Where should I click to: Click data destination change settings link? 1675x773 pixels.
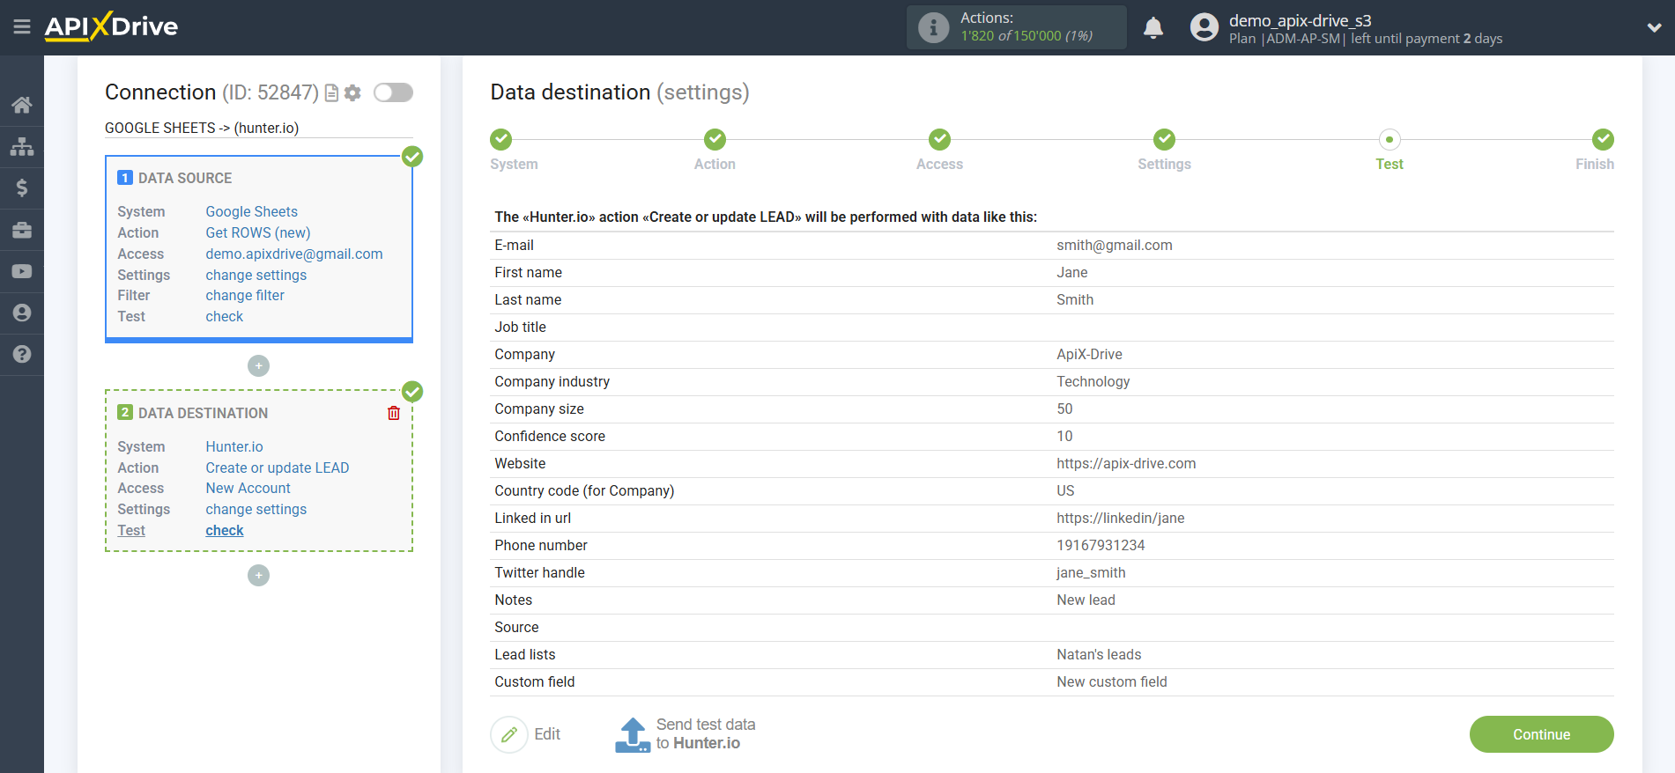click(256, 509)
